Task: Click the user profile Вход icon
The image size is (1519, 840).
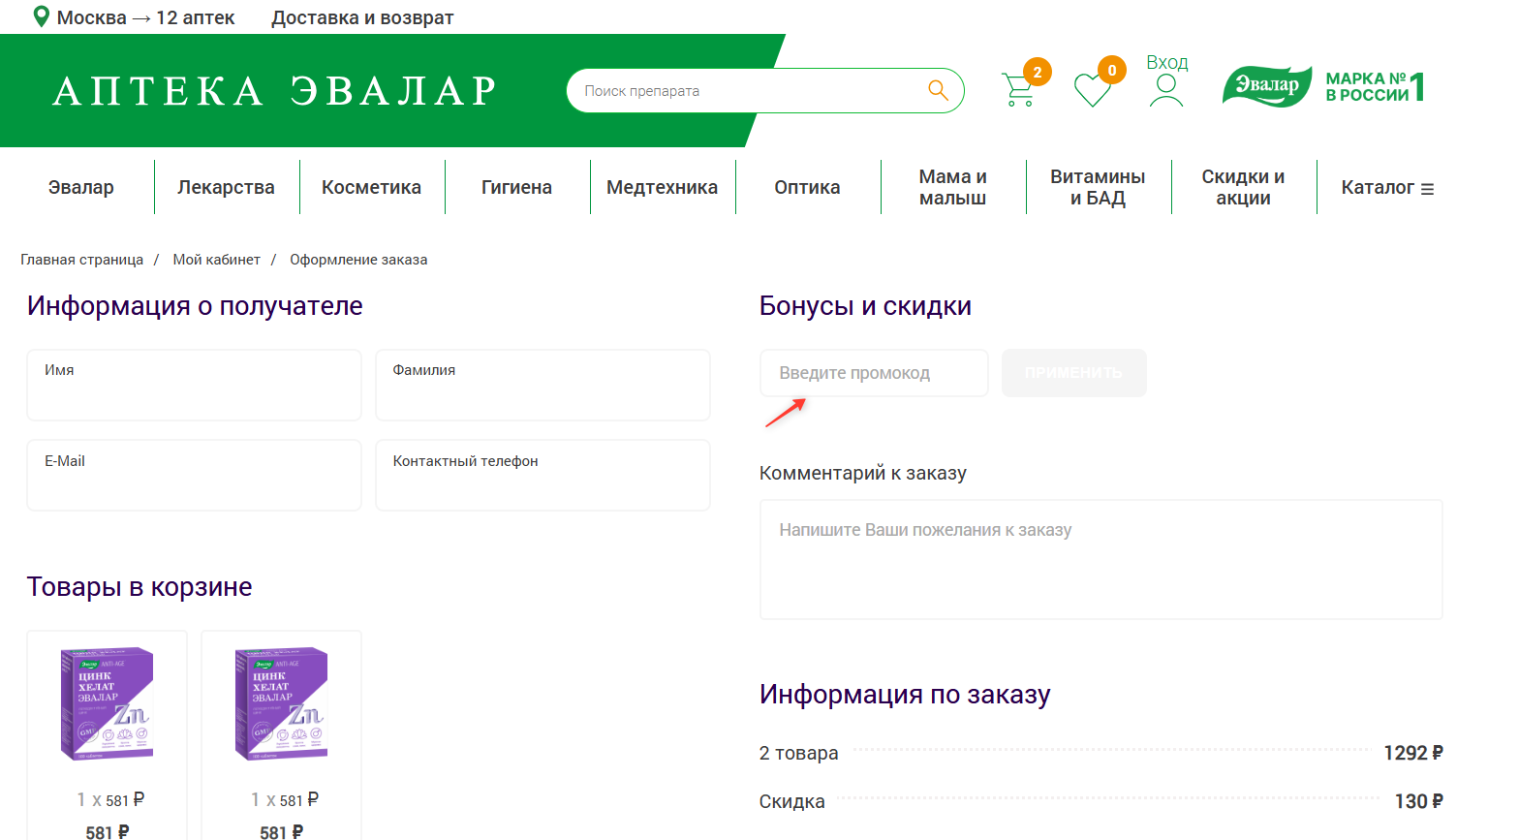Action: pyautogui.click(x=1166, y=90)
